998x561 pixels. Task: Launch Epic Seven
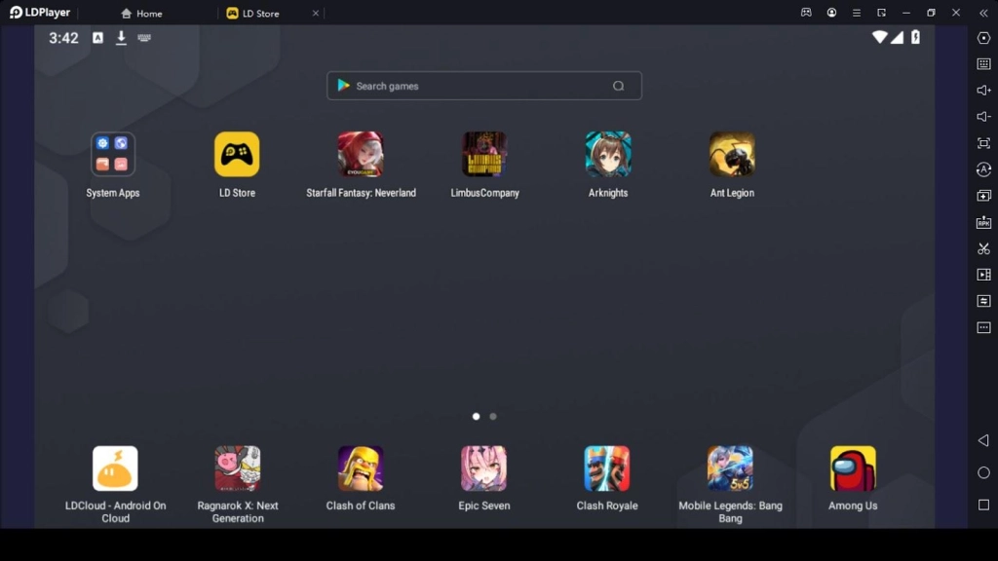483,468
